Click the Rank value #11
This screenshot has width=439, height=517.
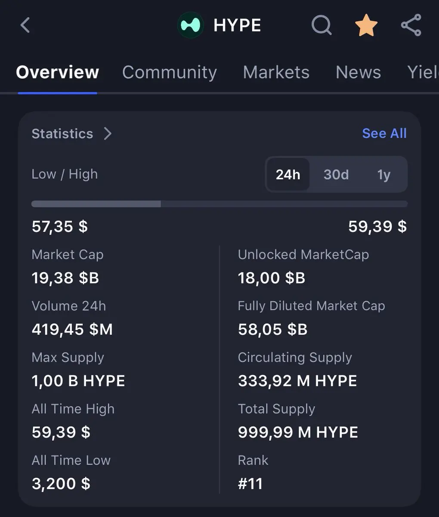coord(250,483)
